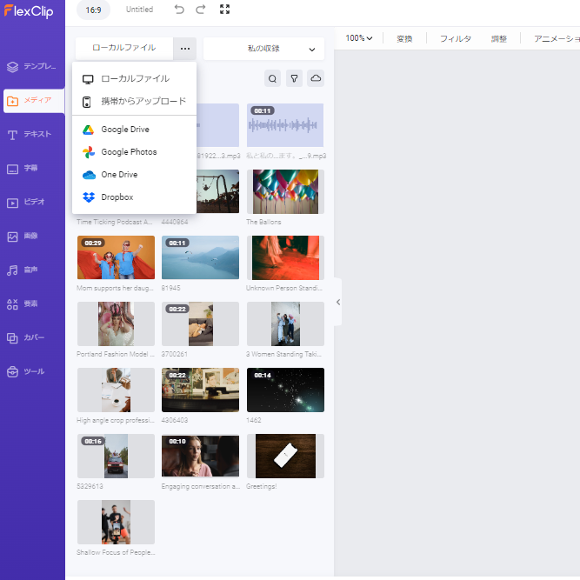This screenshot has height=580, width=580.
Task: Select Dropbox in the upload menu
Action: tap(117, 197)
